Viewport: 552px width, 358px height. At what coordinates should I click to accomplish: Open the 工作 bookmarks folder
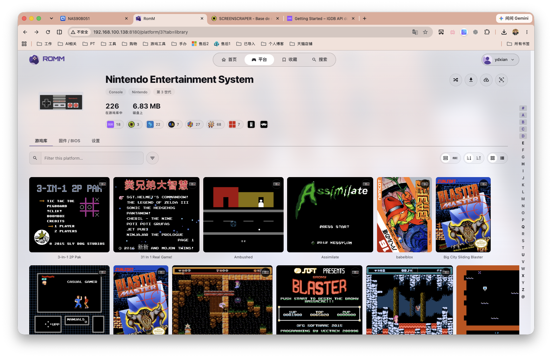coord(44,44)
